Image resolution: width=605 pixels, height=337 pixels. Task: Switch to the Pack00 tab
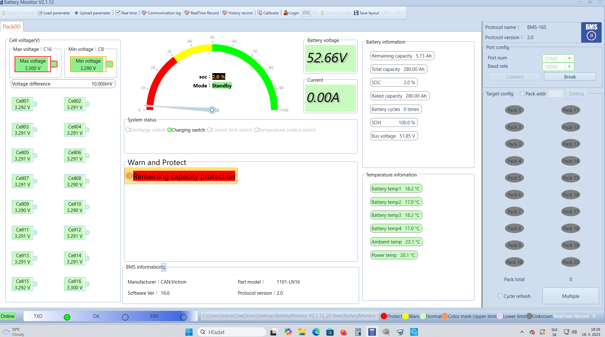tap(12, 27)
